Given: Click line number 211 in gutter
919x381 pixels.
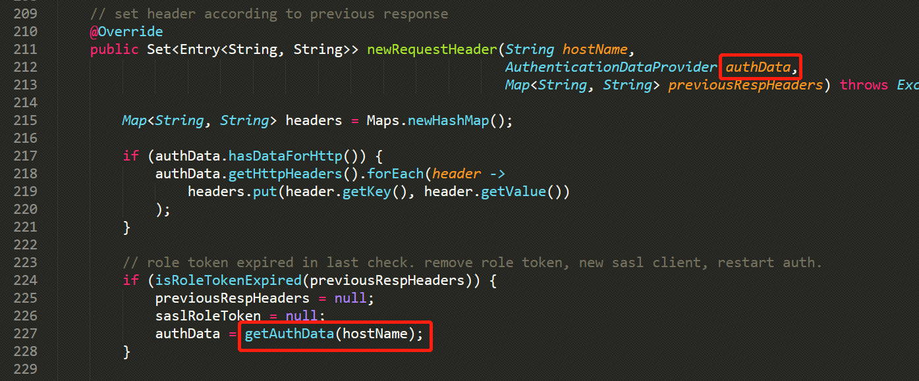Looking at the screenshot, I should pyautogui.click(x=24, y=49).
